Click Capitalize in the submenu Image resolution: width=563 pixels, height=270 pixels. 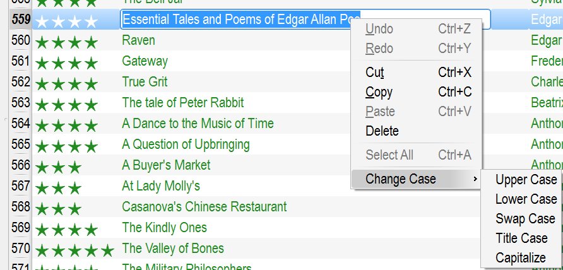pyautogui.click(x=521, y=258)
